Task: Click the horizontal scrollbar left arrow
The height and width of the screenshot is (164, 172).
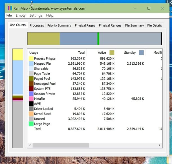Action: coord(30,145)
